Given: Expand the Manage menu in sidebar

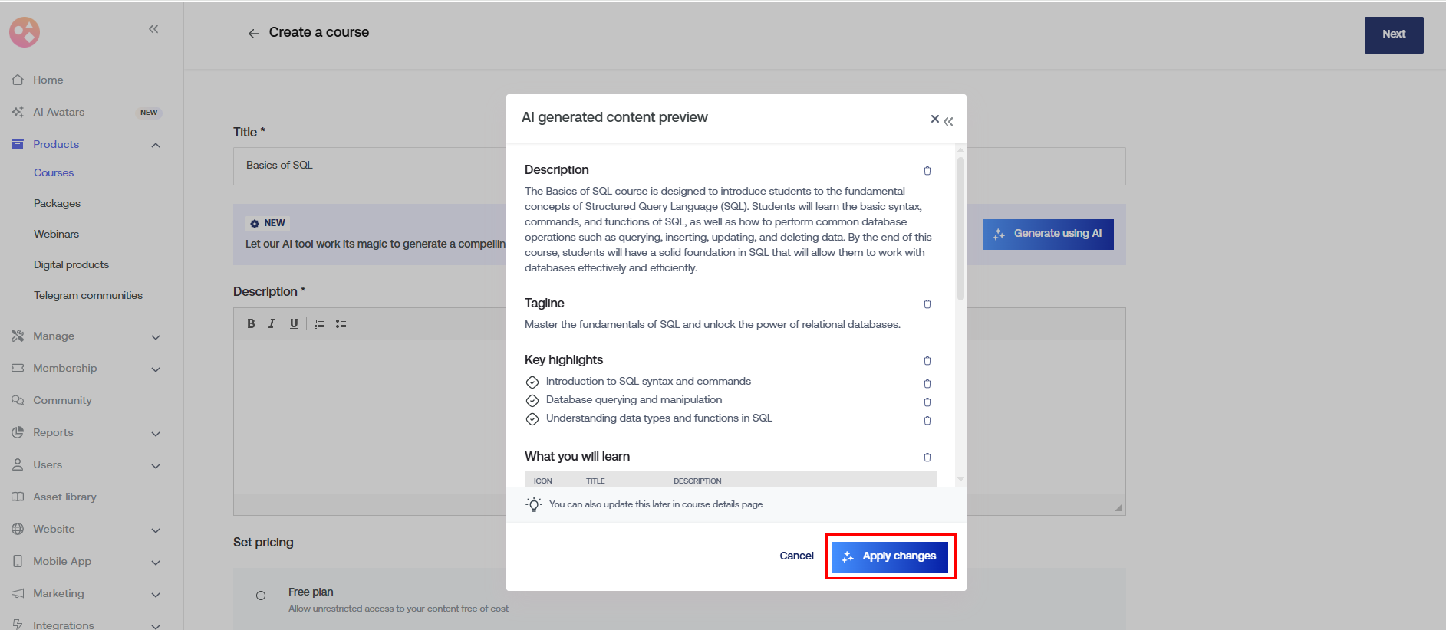Looking at the screenshot, I should coord(156,337).
